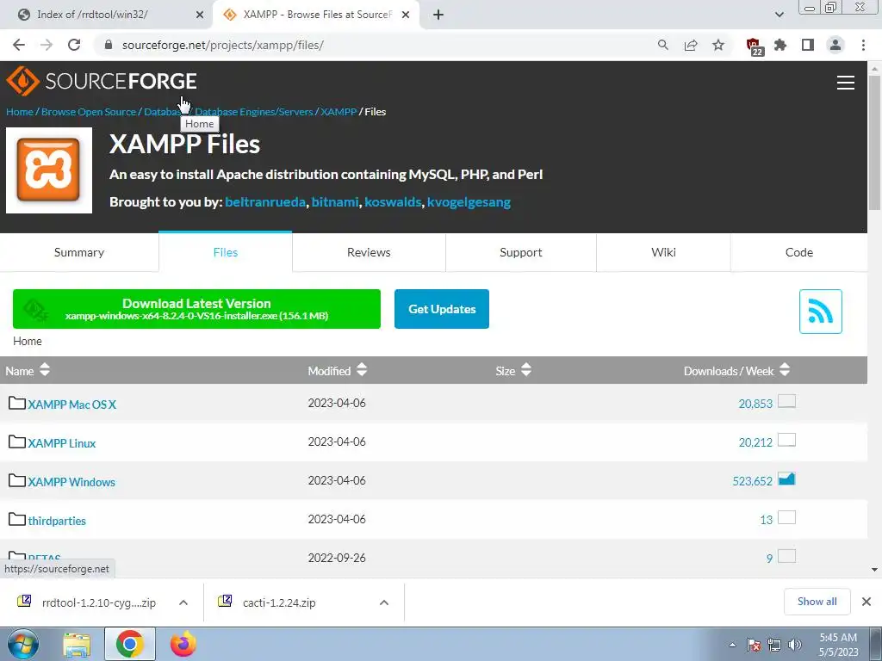Viewport: 882px width, 661px height.
Task: Open the Chrome profile avatar
Action: pyautogui.click(x=835, y=45)
